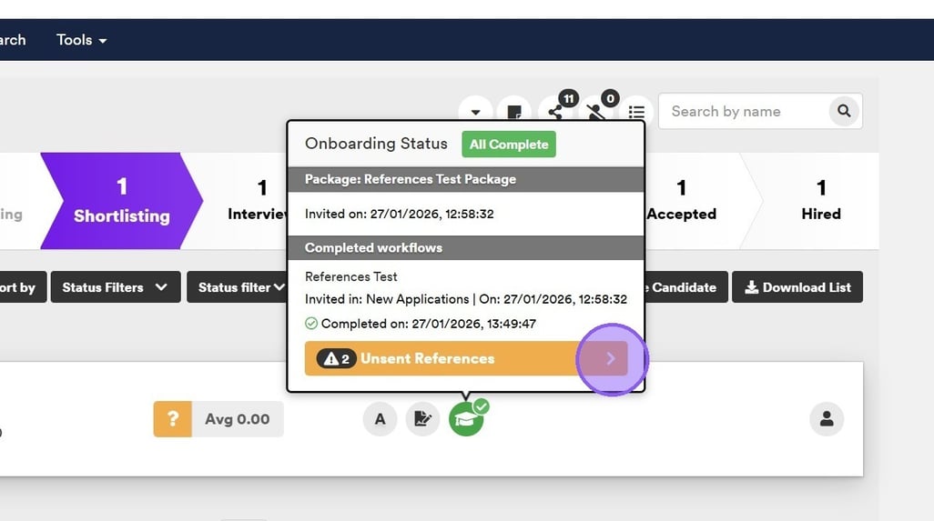Viewport: 934px width, 521px height.
Task: Click the orange question mark score badge
Action: (172, 419)
